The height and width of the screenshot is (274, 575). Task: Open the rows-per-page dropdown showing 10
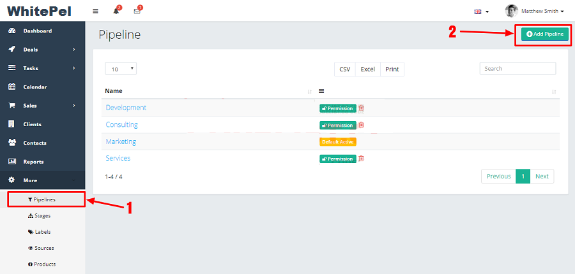[121, 69]
